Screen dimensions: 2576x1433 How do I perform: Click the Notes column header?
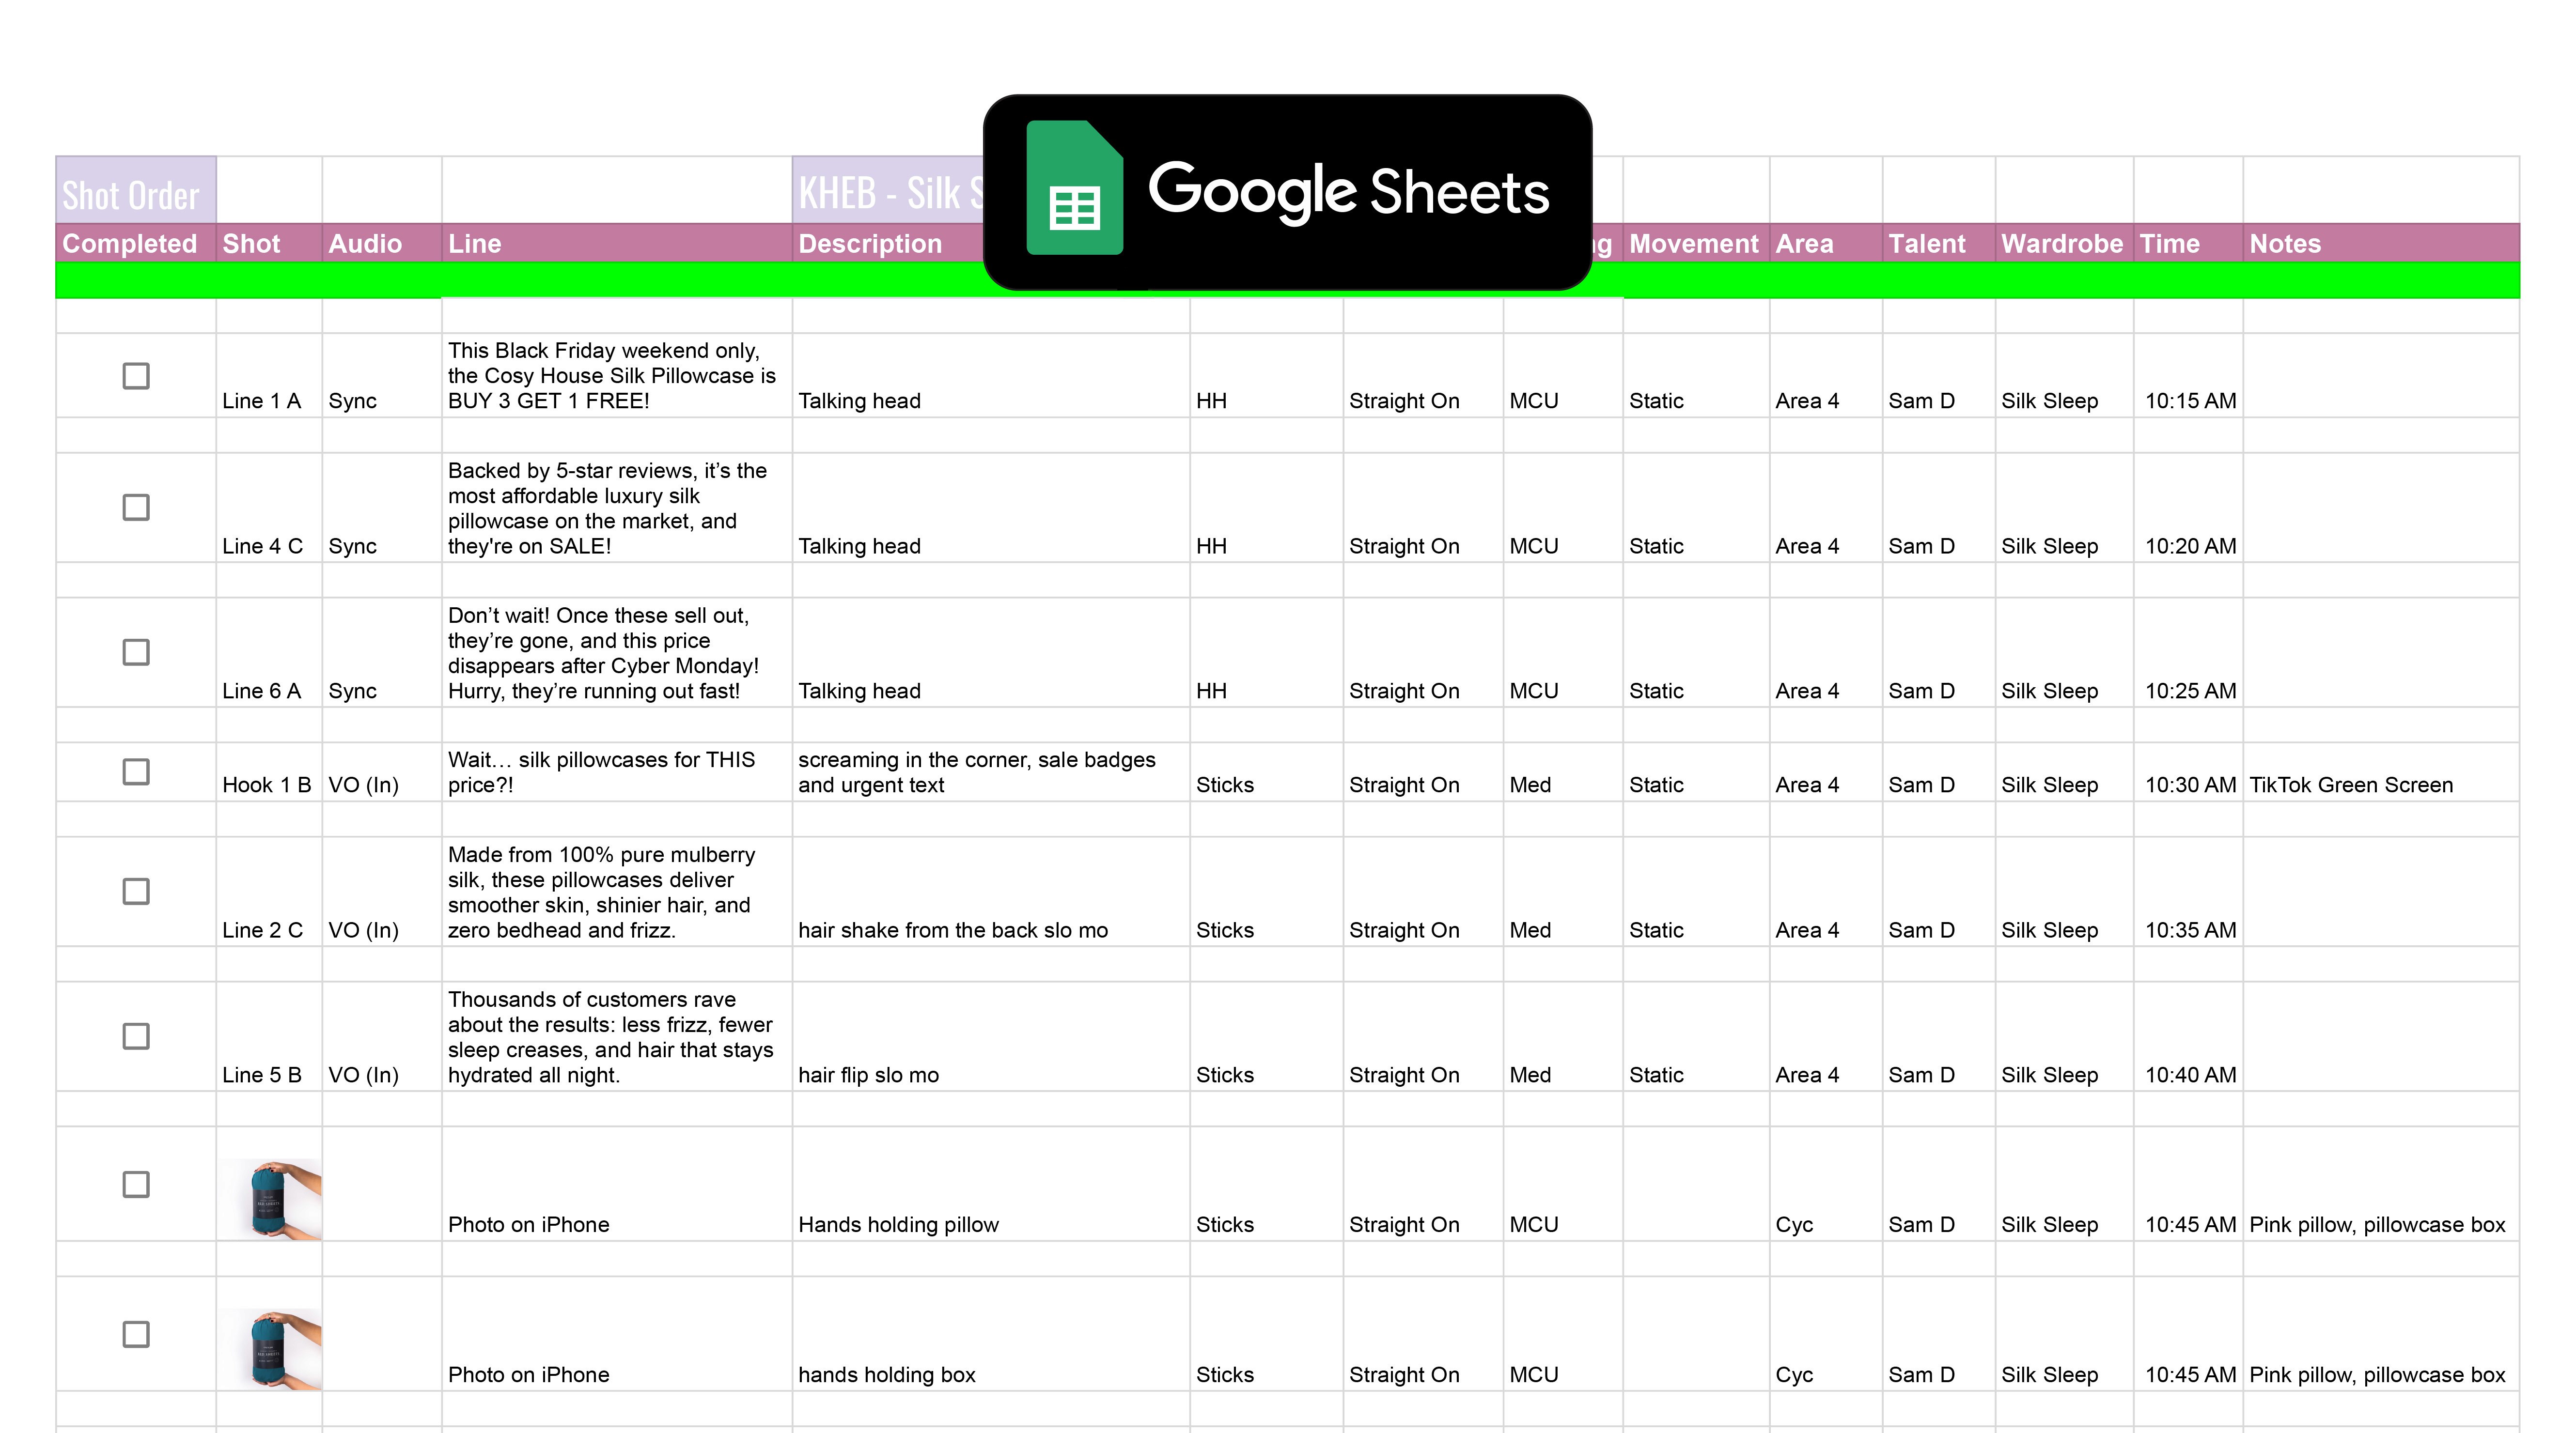pos(2285,244)
